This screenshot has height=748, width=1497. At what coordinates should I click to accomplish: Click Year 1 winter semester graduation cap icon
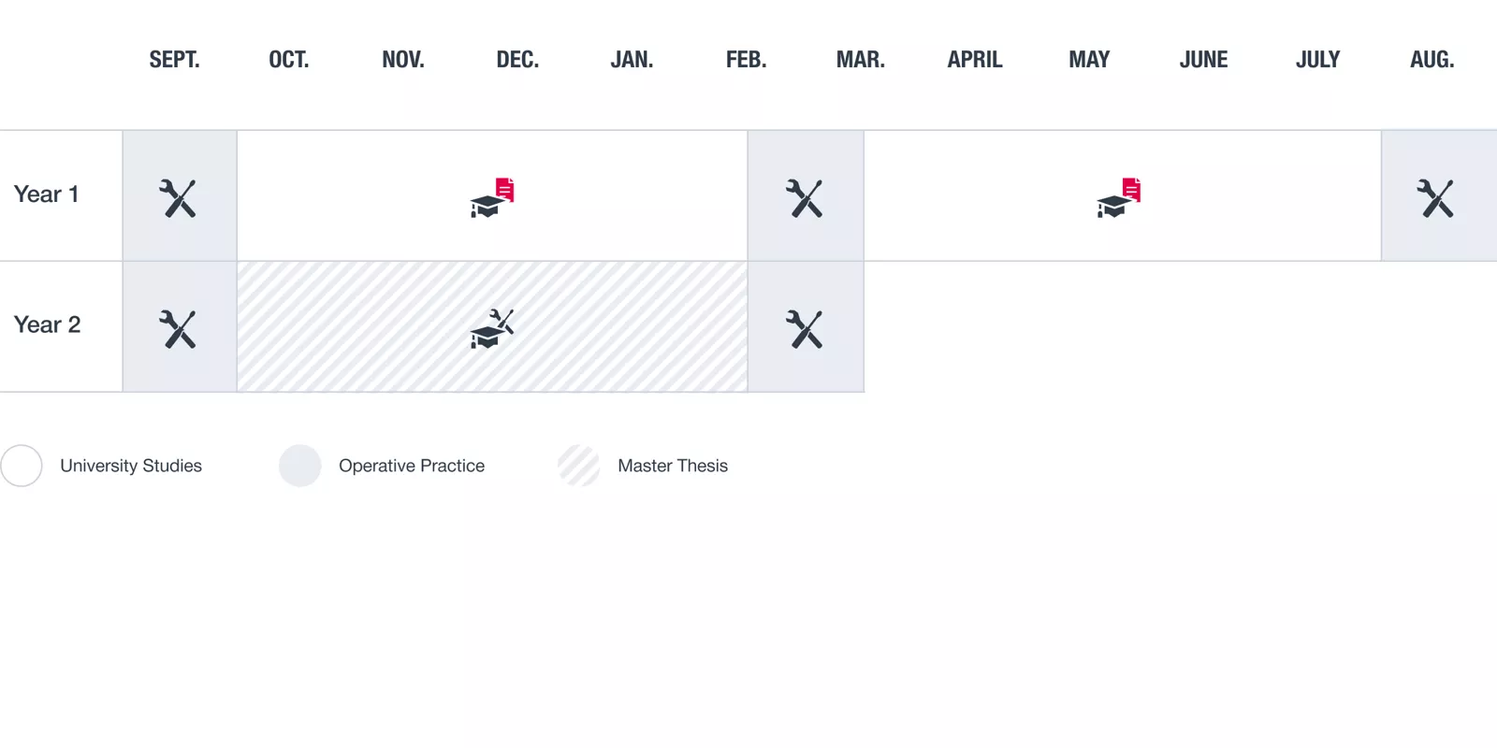490,199
